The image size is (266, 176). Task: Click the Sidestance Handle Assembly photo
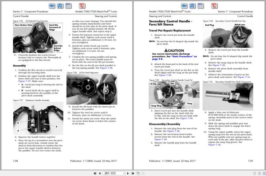38,118
